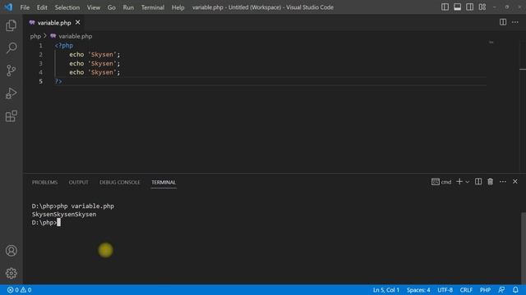Select the cmd terminal indicator
This screenshot has width=526, height=295.
click(441, 182)
